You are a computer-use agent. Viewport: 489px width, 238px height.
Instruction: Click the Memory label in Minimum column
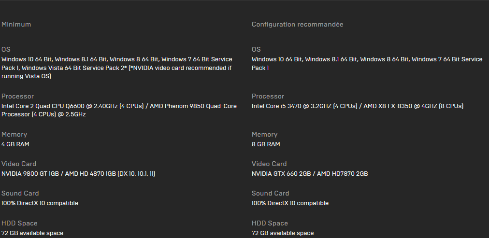coord(14,134)
